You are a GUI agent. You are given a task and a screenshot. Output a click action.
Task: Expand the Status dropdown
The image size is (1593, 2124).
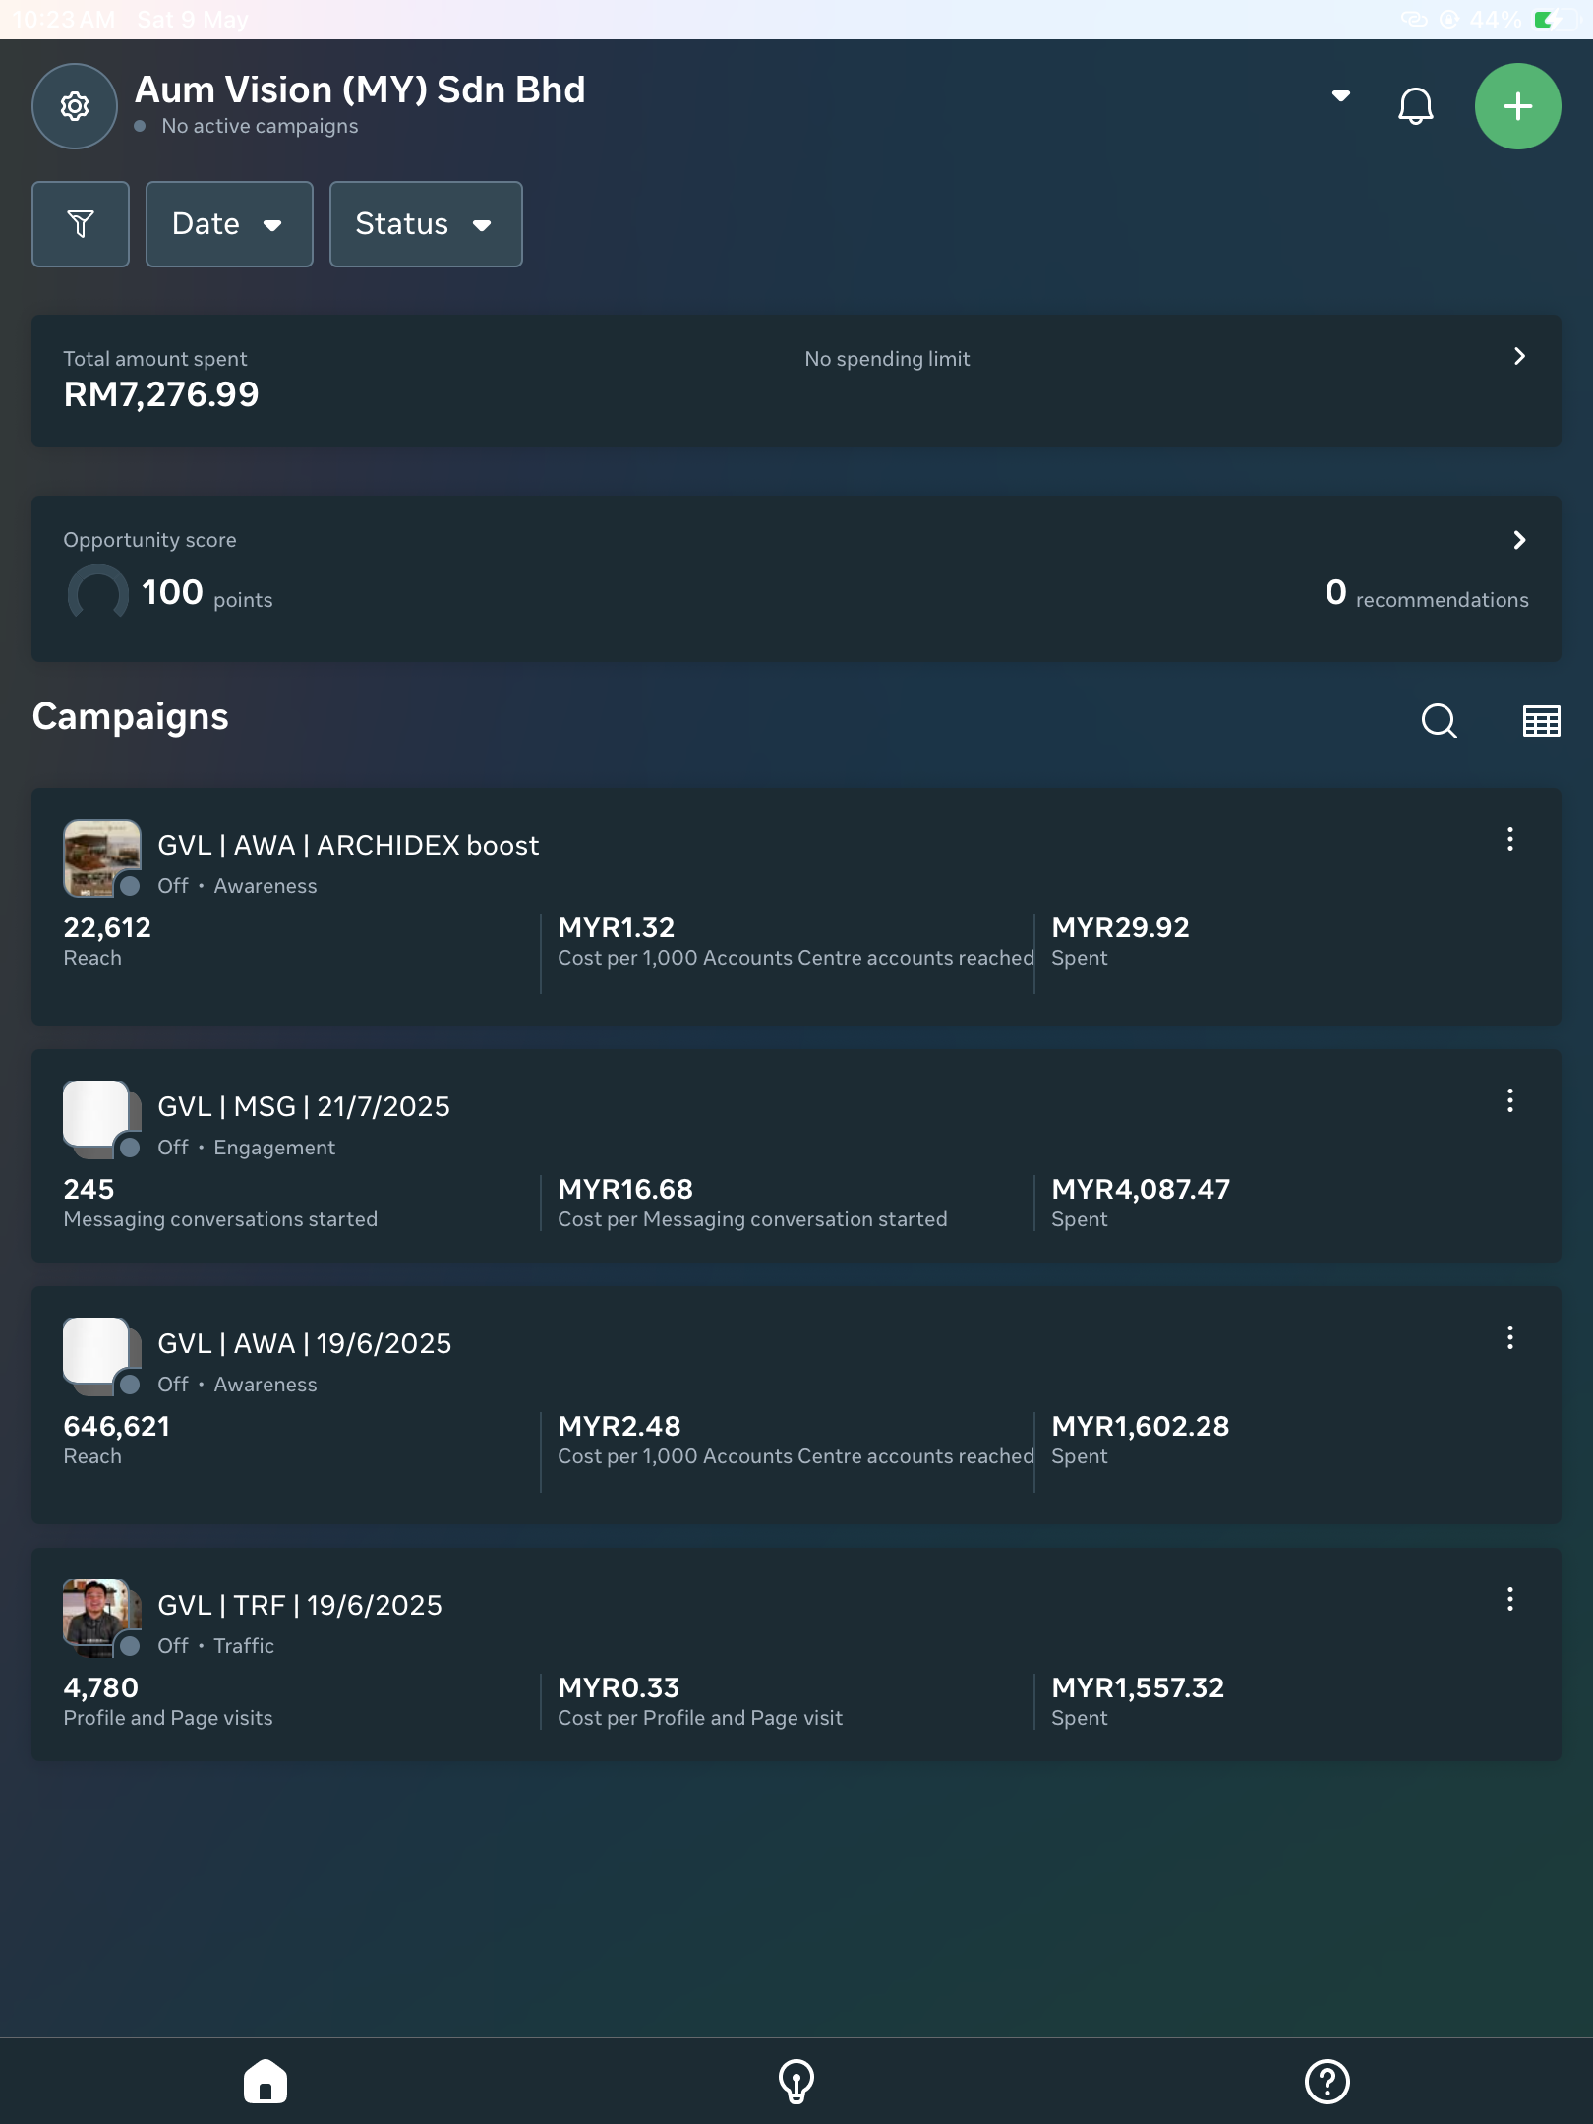coord(426,224)
